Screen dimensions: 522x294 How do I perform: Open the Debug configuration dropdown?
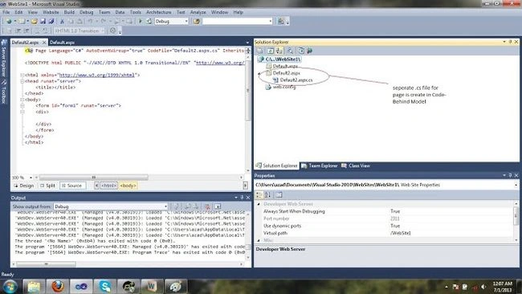[186, 22]
